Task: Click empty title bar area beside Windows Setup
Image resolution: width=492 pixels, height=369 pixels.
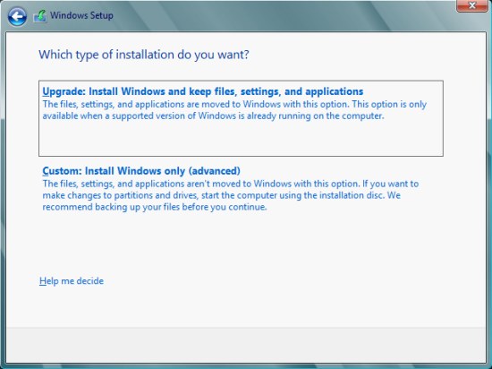Action: [283, 16]
